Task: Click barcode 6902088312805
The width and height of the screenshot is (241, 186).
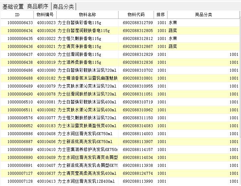Action: [x=138, y=31]
